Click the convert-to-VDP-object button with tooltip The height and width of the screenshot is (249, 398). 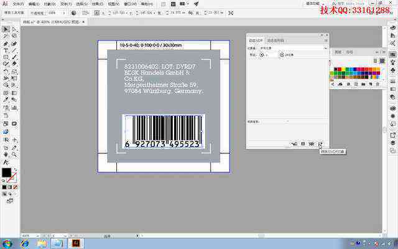click(x=320, y=144)
